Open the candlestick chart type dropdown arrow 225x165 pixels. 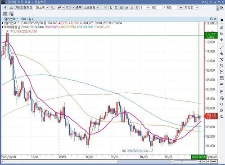63,8
